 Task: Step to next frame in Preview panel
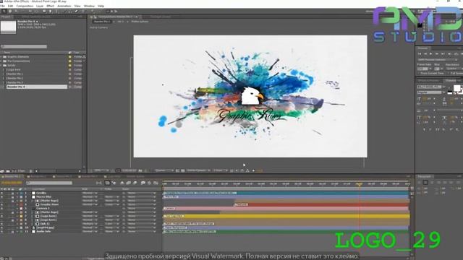tap(437, 54)
